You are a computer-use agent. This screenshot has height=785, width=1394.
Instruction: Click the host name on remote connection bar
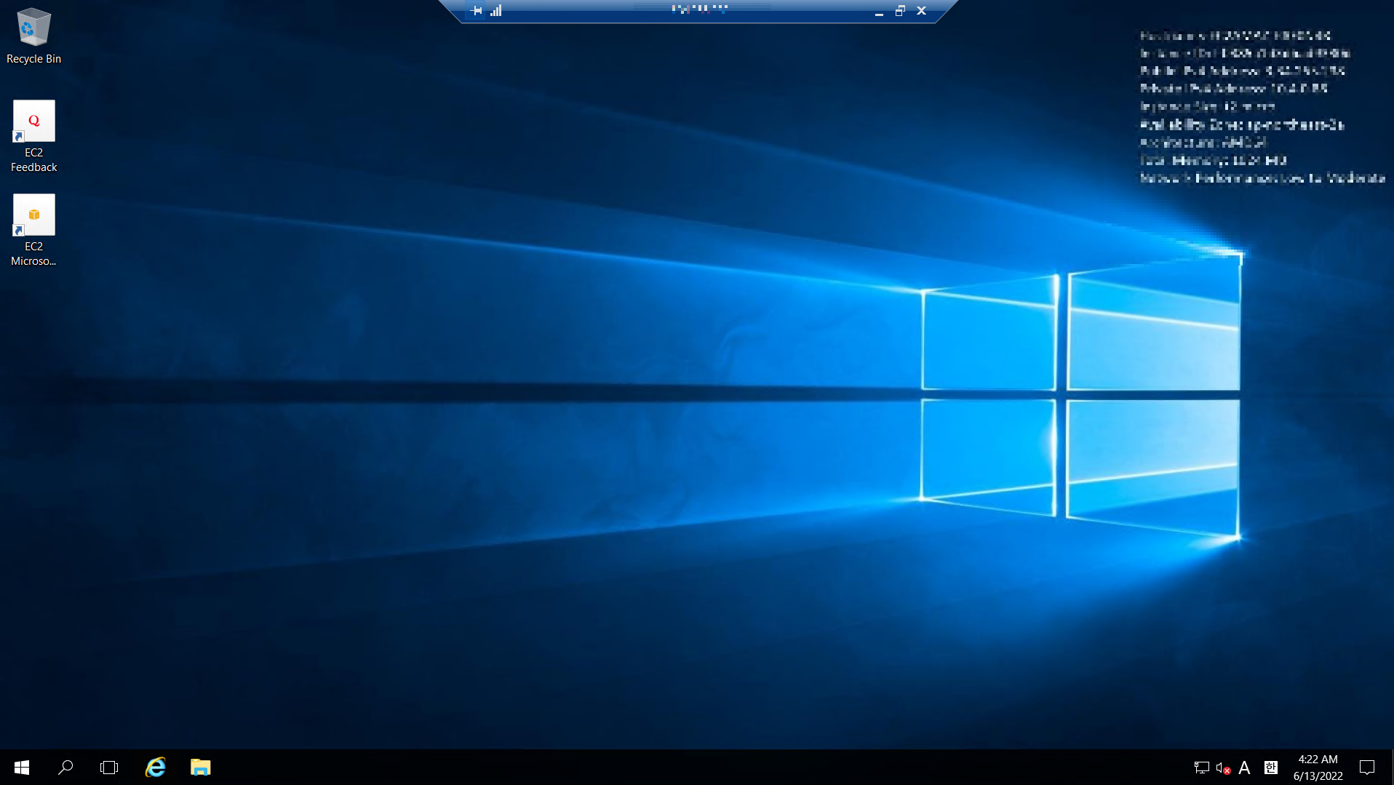tap(699, 9)
